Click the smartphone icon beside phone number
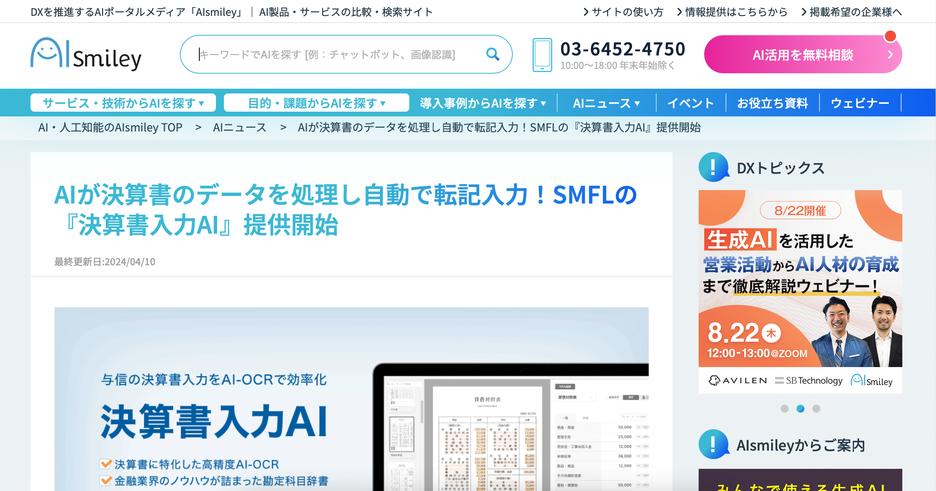936x491 pixels. (542, 55)
